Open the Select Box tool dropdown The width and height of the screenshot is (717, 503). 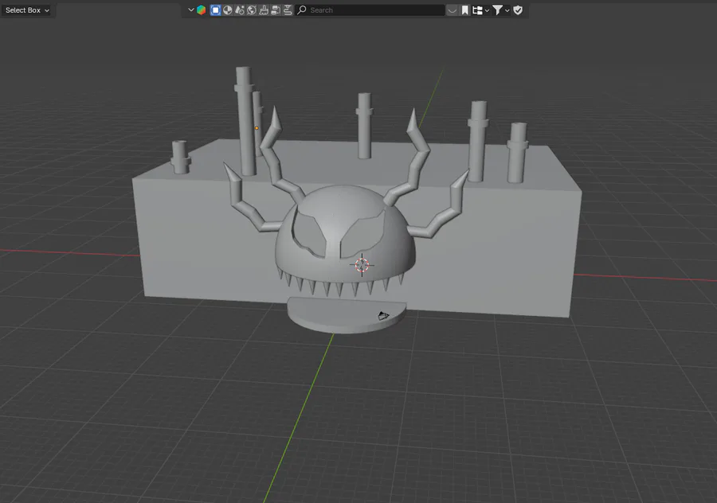click(x=27, y=10)
